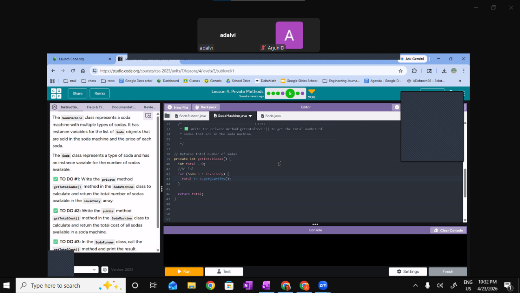
Task: Click the copyright icon near the version text
Action: (x=105, y=269)
